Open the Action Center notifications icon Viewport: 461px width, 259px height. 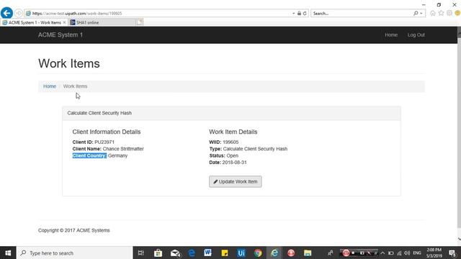coord(452,253)
